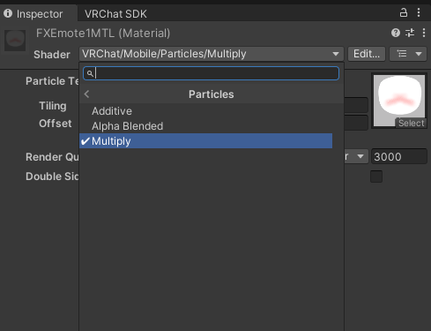The height and width of the screenshot is (331, 431).
Task: Go back from the Particles submenu
Action: [86, 94]
